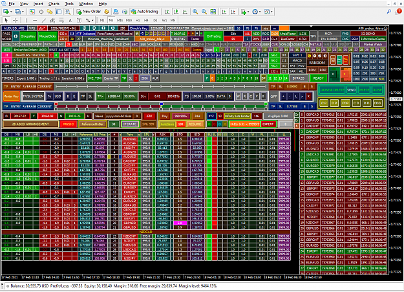Toggle the red MUSIC switch
The height and width of the screenshot is (292, 404).
pyautogui.click(x=69, y=124)
